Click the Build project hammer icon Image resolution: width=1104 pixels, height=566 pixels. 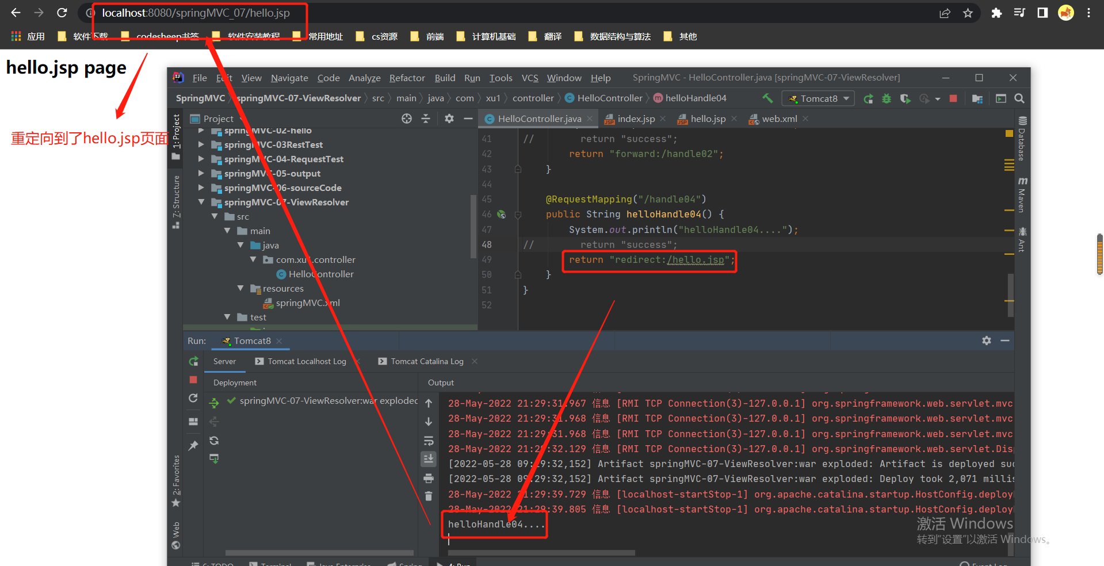(x=767, y=98)
